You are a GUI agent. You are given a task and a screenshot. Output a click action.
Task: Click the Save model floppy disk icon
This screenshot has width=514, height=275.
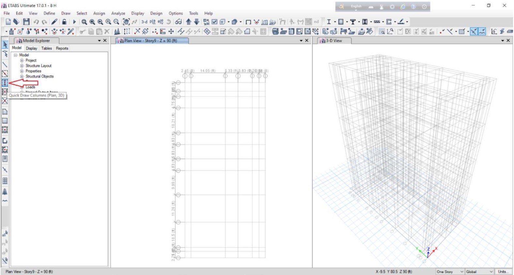26,22
